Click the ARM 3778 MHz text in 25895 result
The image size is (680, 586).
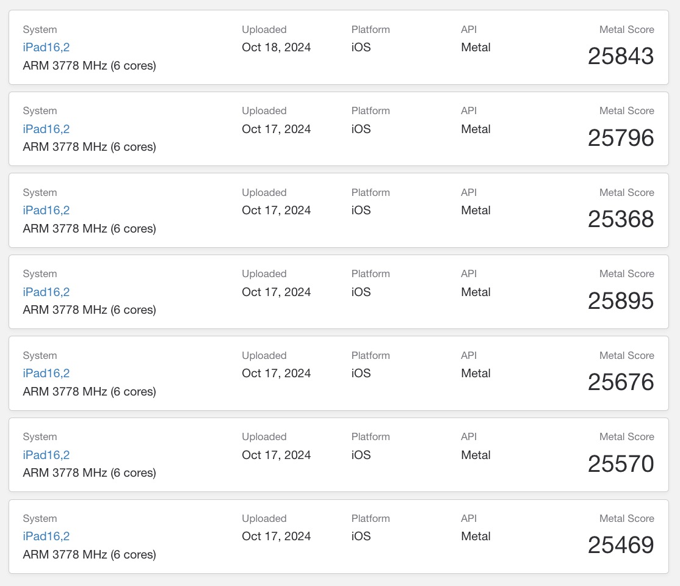(x=89, y=309)
